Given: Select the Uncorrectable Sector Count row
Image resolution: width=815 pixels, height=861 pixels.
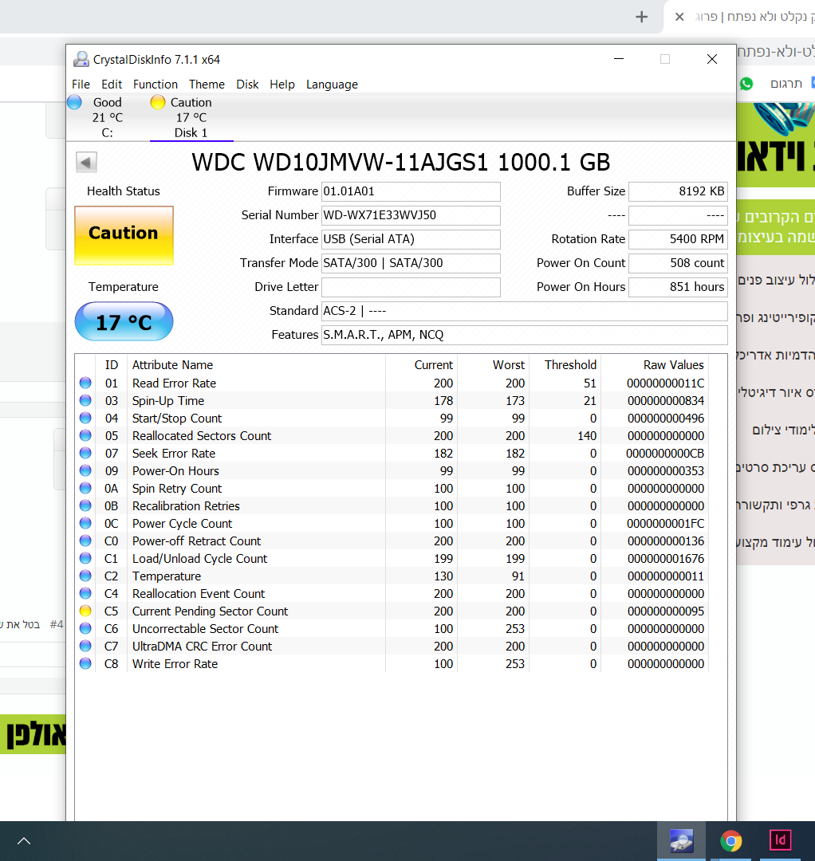Looking at the screenshot, I should [x=392, y=629].
